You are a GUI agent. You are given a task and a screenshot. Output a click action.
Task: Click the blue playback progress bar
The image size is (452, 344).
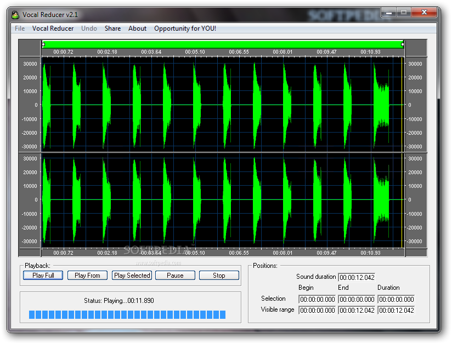pos(127,314)
